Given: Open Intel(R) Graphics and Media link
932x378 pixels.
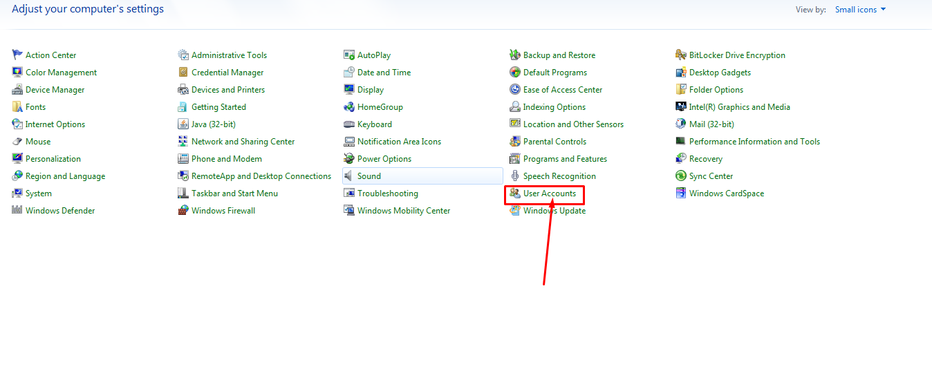Looking at the screenshot, I should click(740, 107).
